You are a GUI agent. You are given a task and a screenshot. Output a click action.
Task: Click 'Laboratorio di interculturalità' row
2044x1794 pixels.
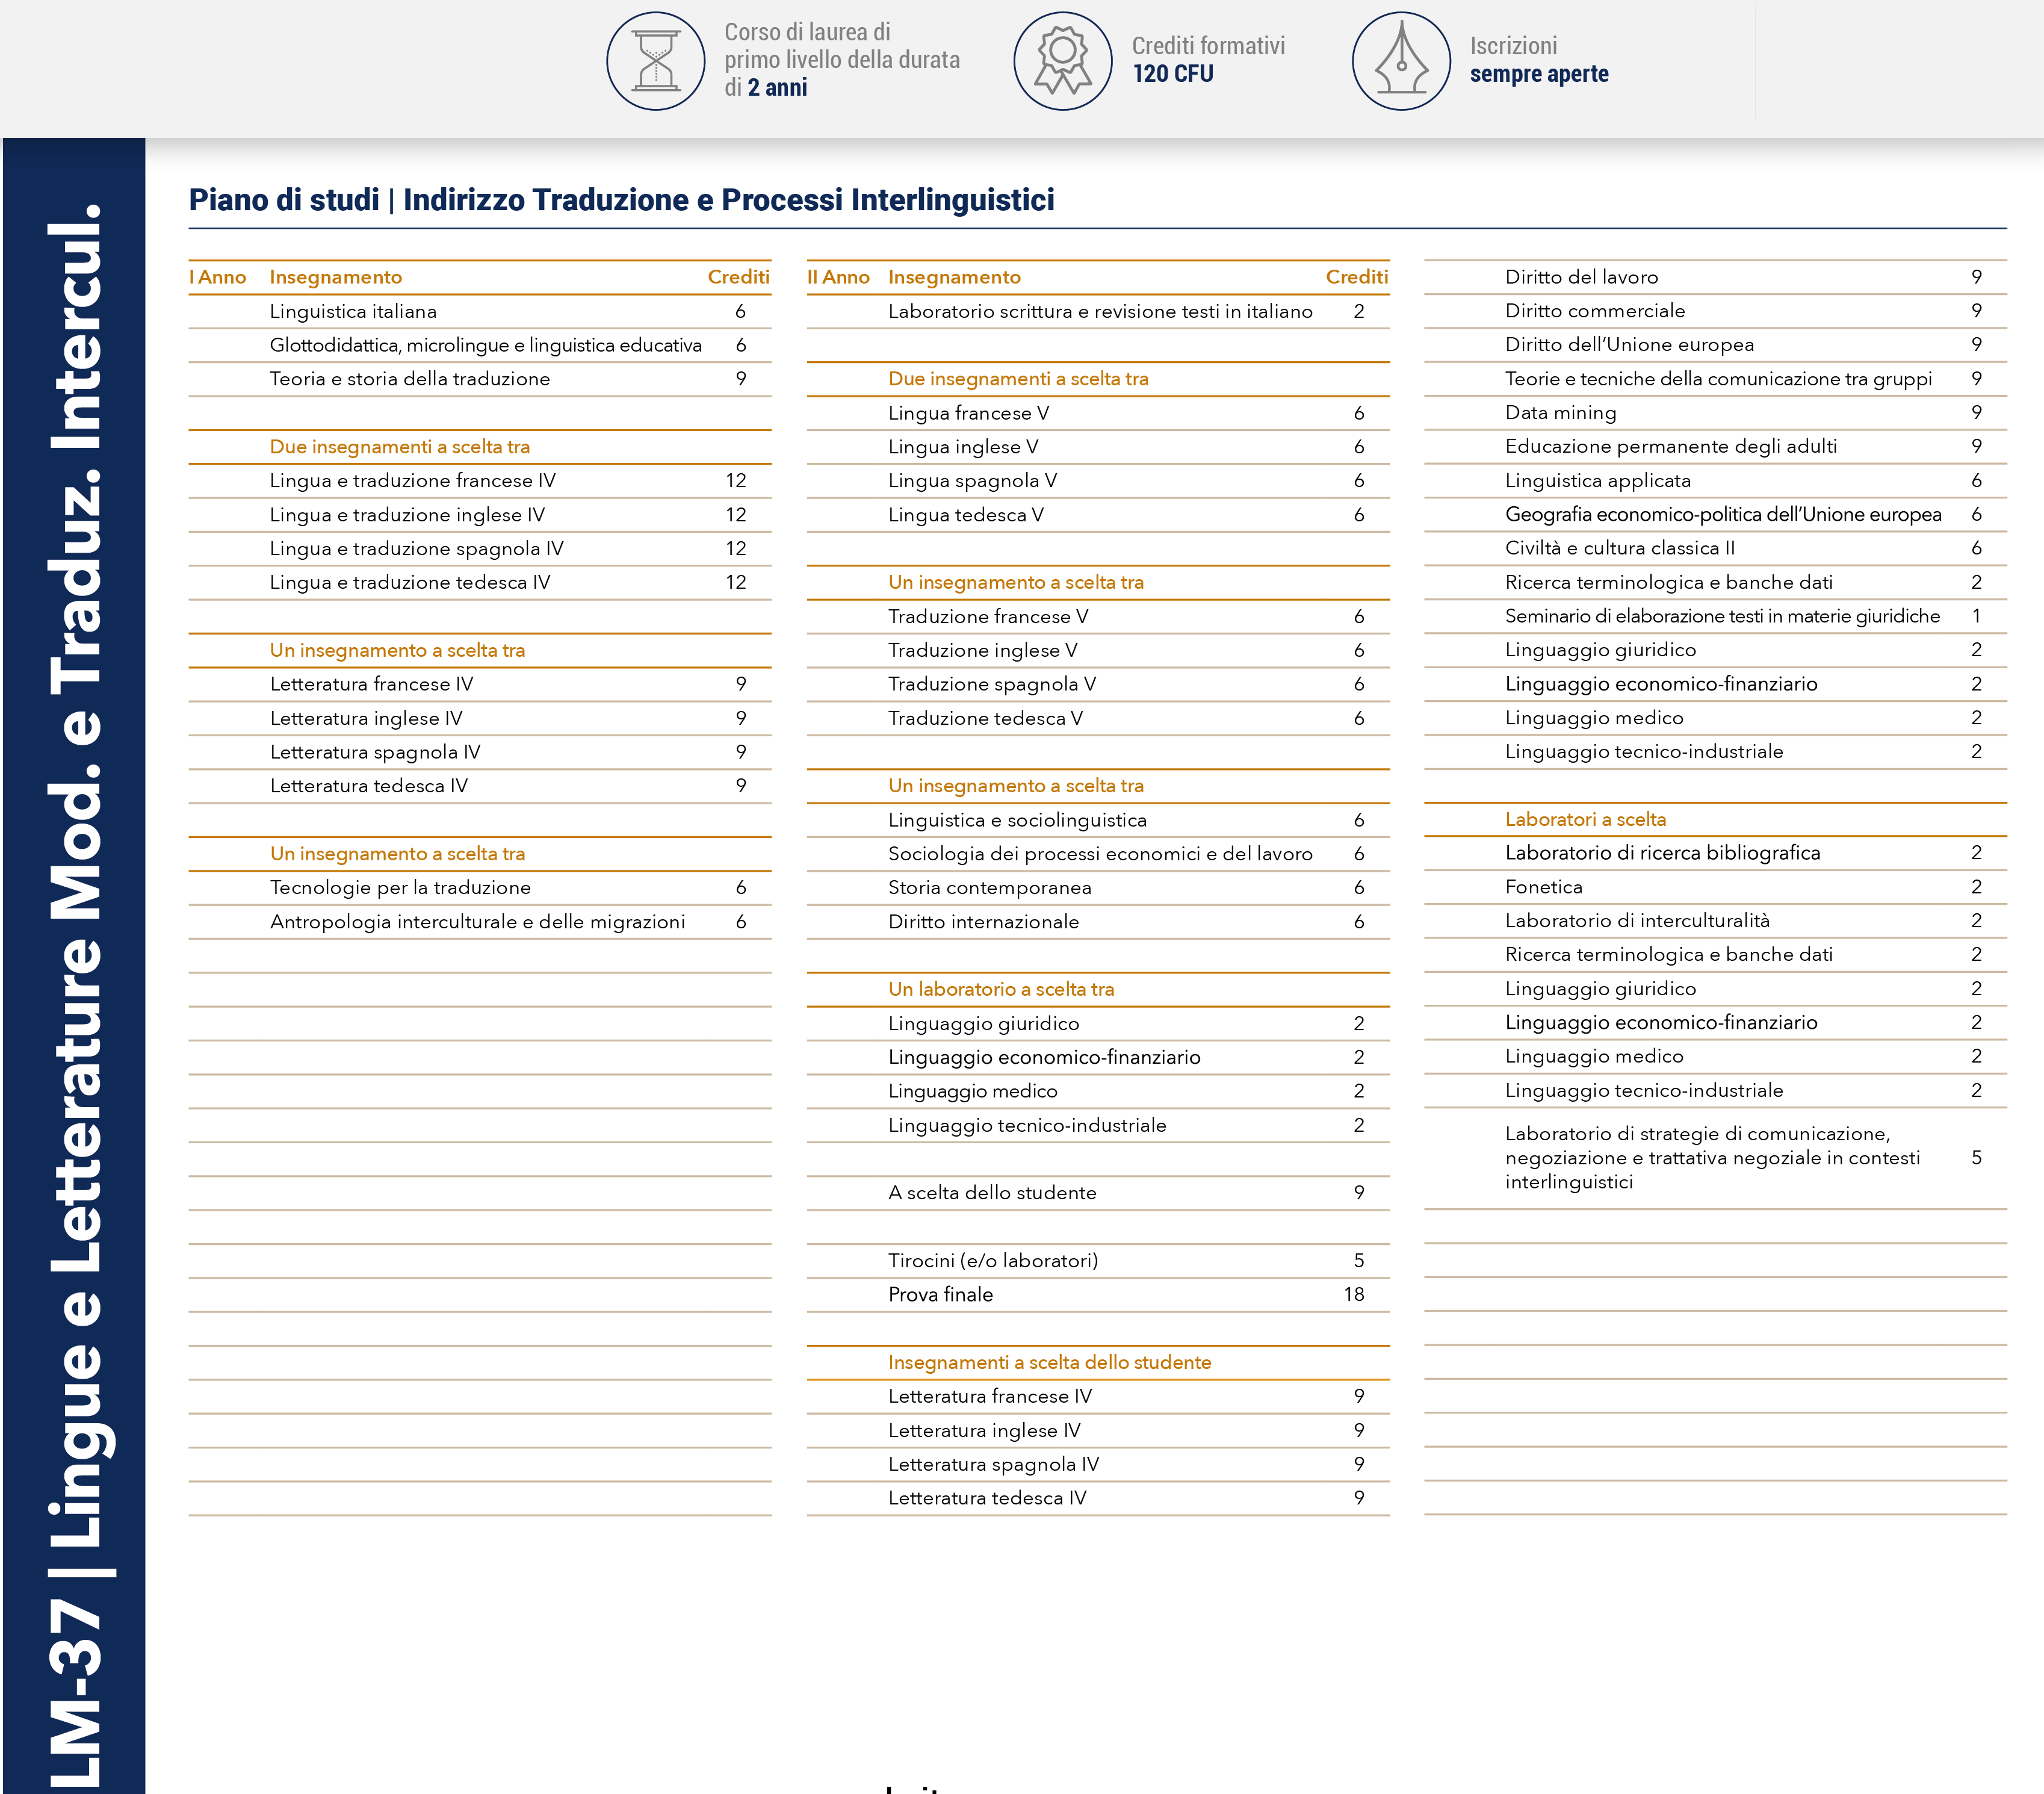1715,921
